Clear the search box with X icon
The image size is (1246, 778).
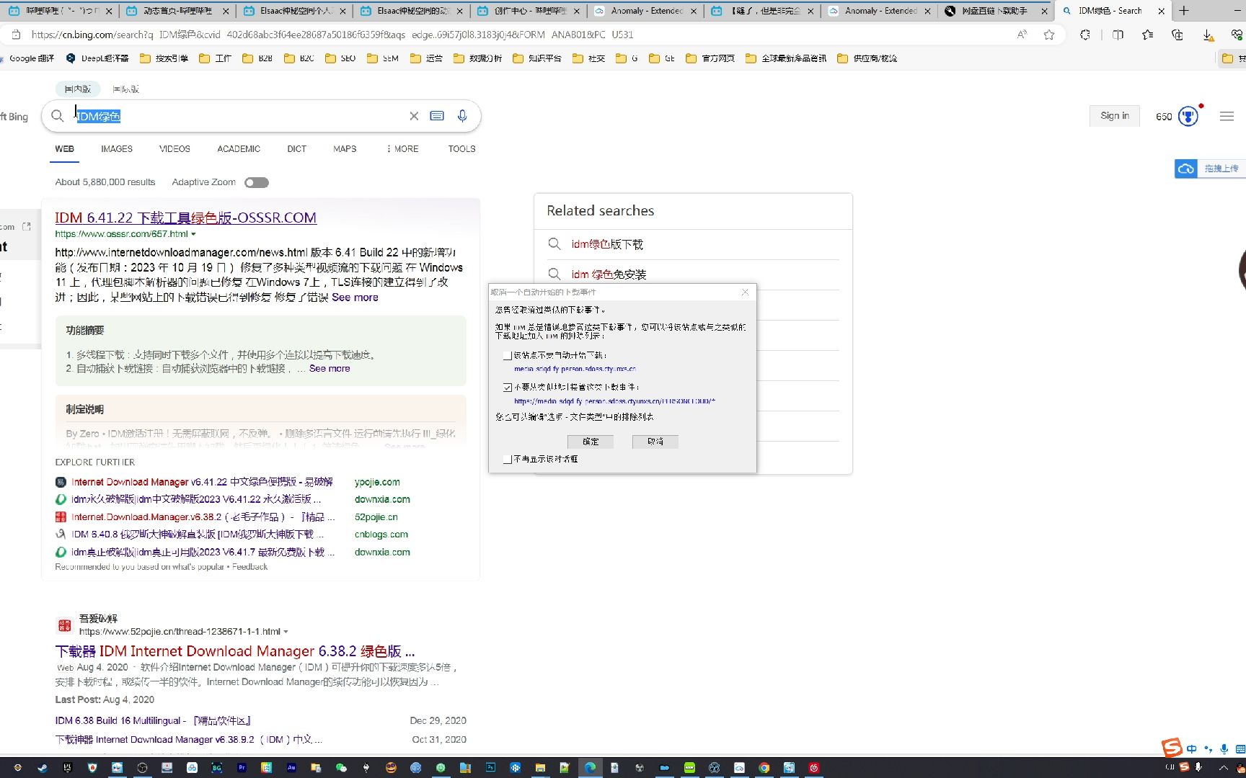(414, 116)
